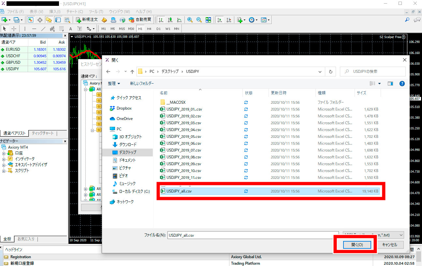Image resolution: width=422 pixels, height=266 pixels.
Task: Open the Strategy Tester icon
Action: 67,20
